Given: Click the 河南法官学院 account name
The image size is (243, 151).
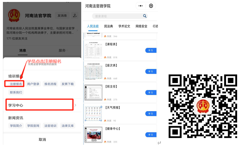Looking at the screenshot, I should pos(38,16).
